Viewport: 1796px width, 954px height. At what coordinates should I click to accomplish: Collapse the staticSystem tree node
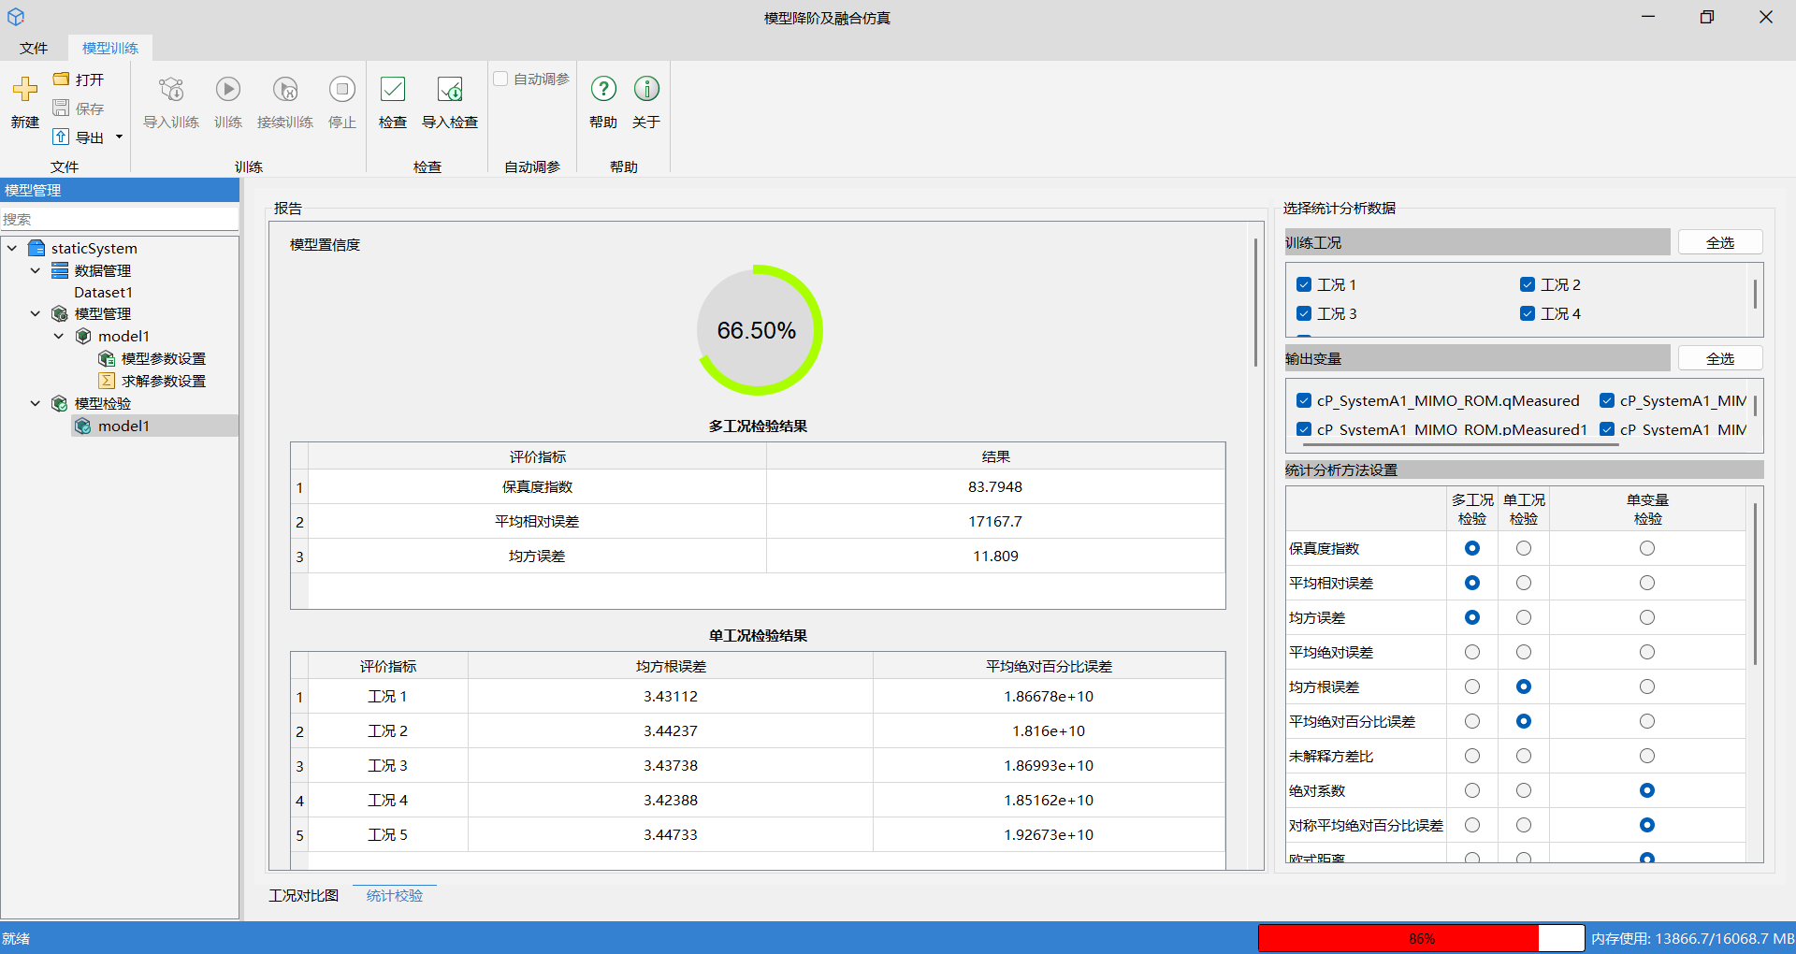click(12, 249)
